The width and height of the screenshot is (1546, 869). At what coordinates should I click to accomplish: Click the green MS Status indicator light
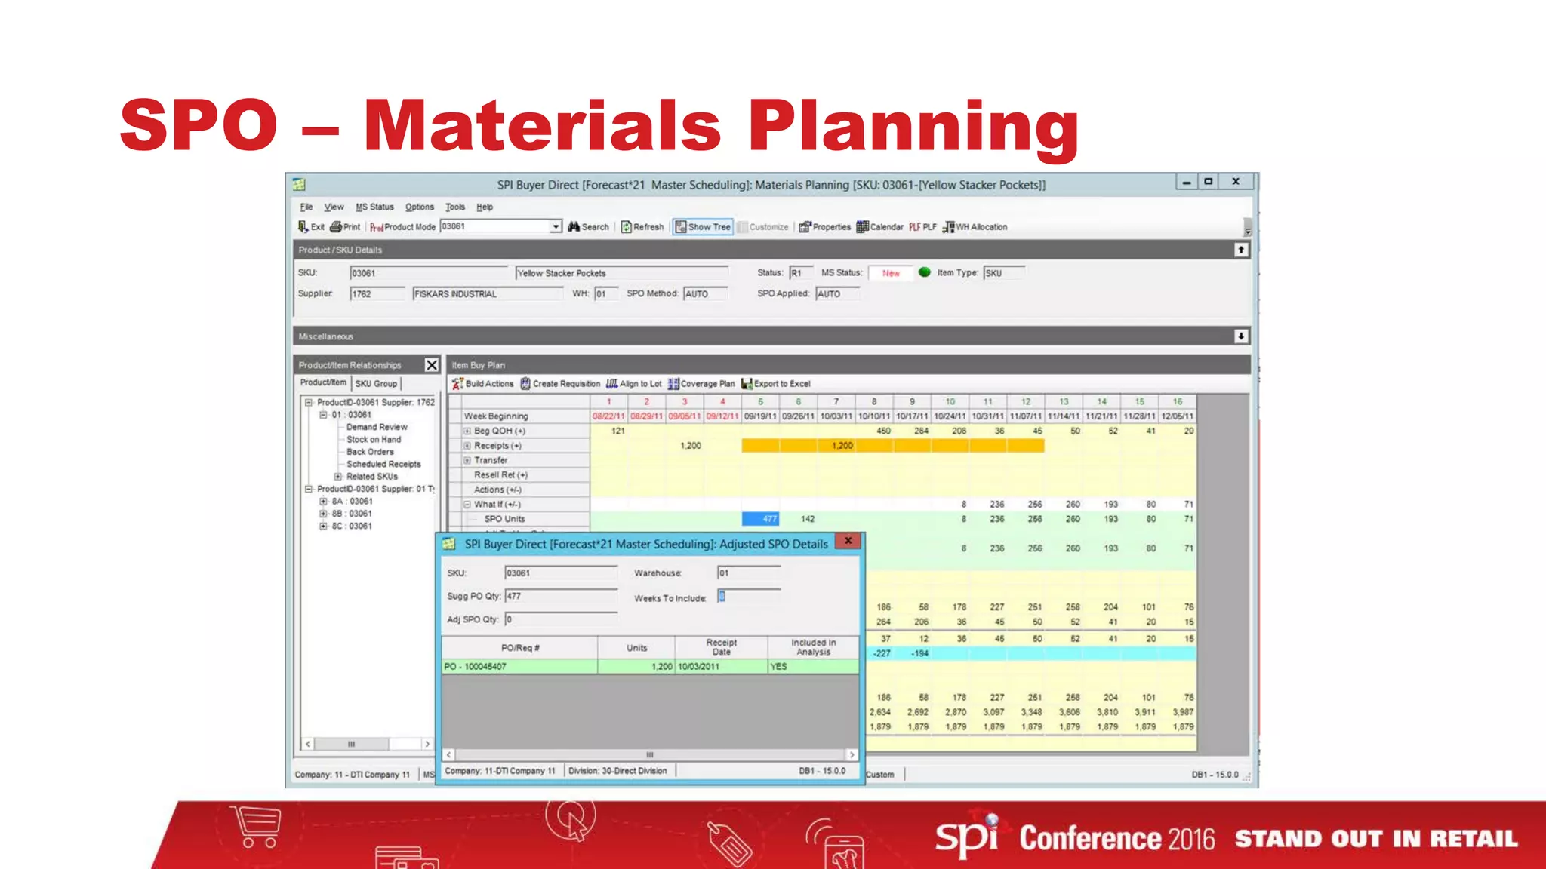click(x=924, y=272)
